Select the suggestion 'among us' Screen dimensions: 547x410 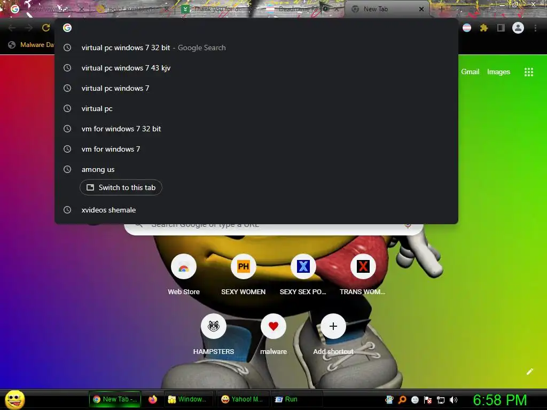click(x=256, y=169)
